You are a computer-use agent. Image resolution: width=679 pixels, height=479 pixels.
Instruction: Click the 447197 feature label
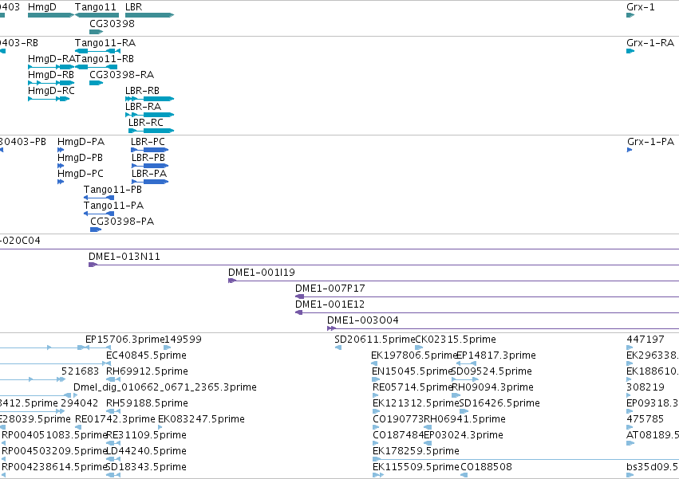click(645, 340)
